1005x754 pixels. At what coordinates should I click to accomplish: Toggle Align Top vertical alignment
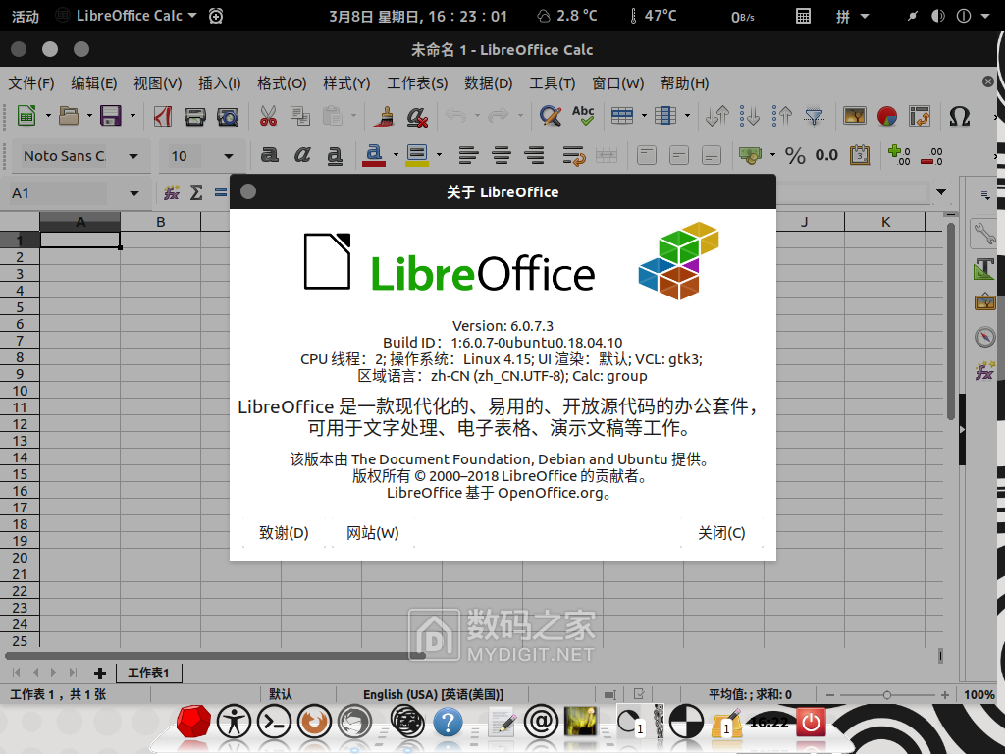point(647,155)
